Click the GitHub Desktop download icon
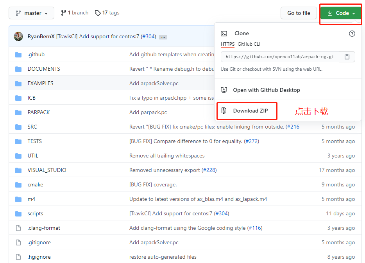This screenshot has height=263, width=365. tap(224, 90)
